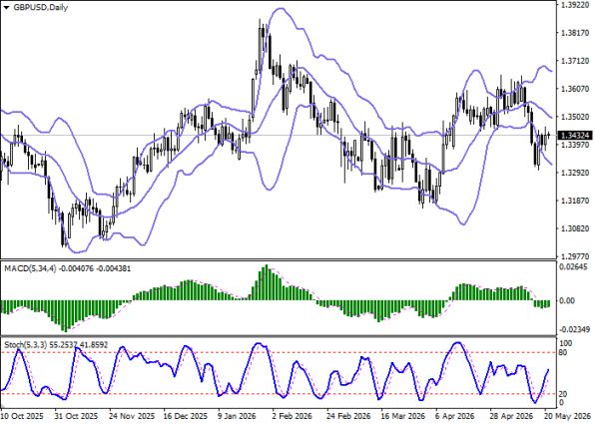Image resolution: width=595 pixels, height=424 pixels.
Task: Select the 6 Apr 2026 date label
Action: pos(455,416)
